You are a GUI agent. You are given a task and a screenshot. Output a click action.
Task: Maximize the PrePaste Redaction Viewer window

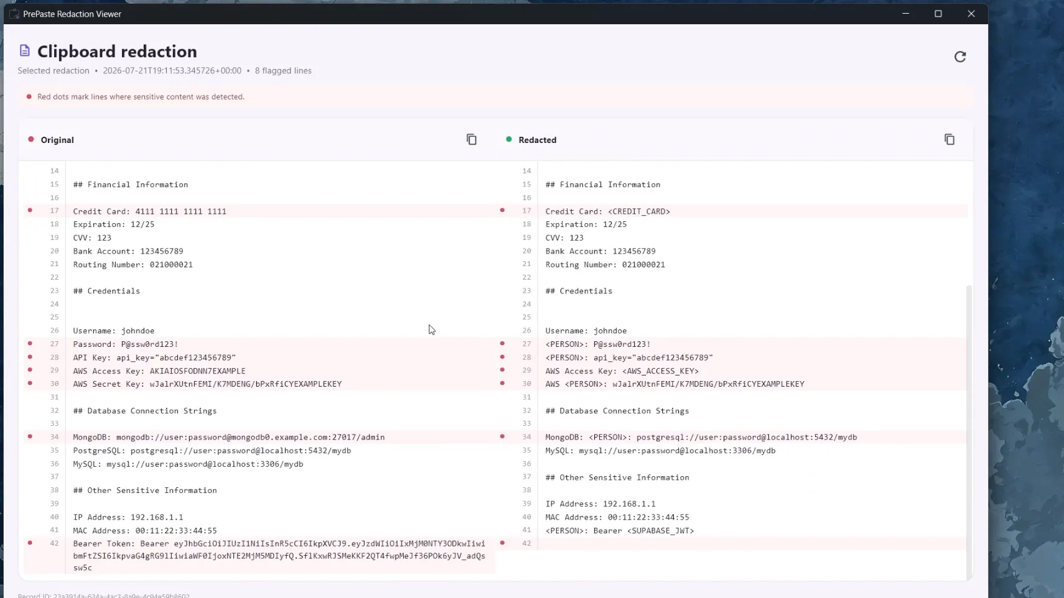[938, 14]
